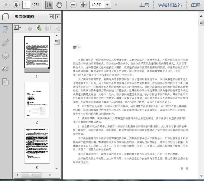The width and height of the screenshot is (204, 181).
Task: Go to previous page using up arrow
Action: tap(6, 5)
